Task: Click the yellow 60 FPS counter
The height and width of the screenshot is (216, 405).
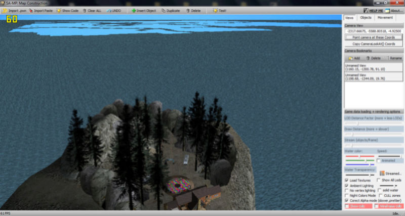Action: (x=12, y=19)
